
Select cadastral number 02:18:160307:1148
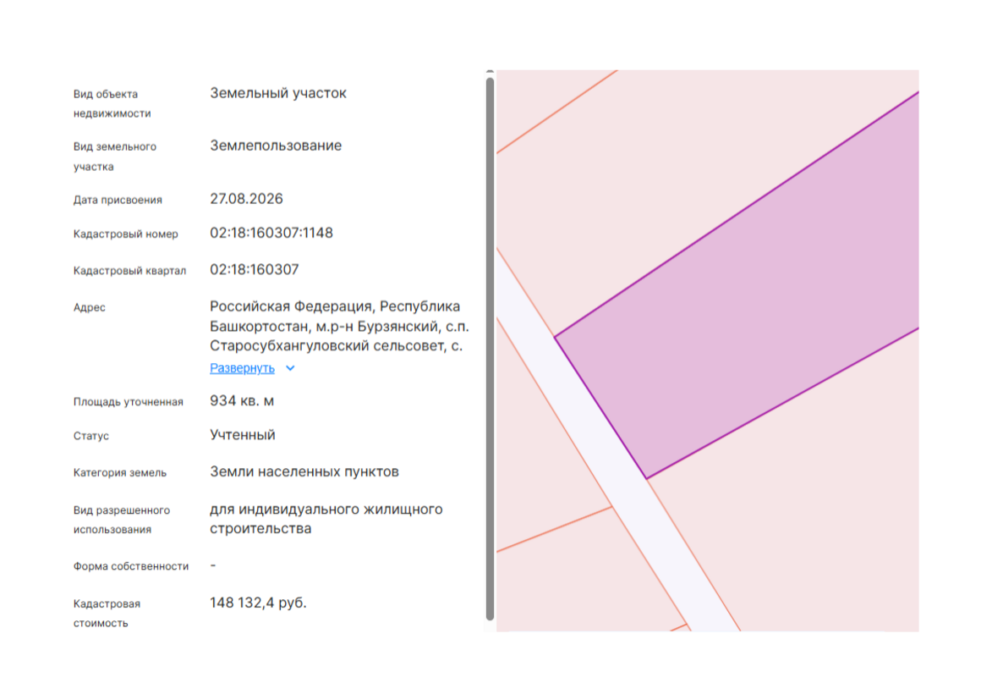pos(271,233)
